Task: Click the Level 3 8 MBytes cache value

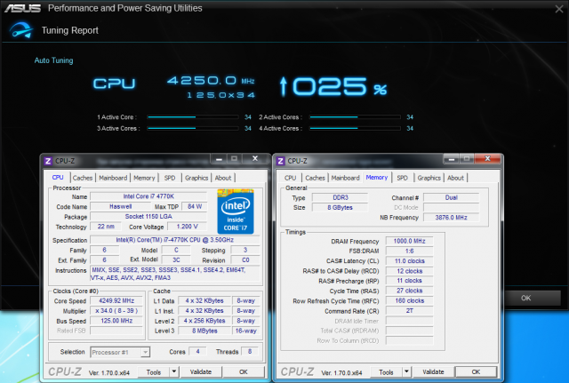Action: tap(204, 331)
